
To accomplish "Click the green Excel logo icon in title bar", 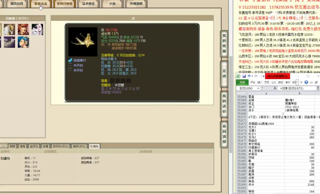I will click(238, 76).
